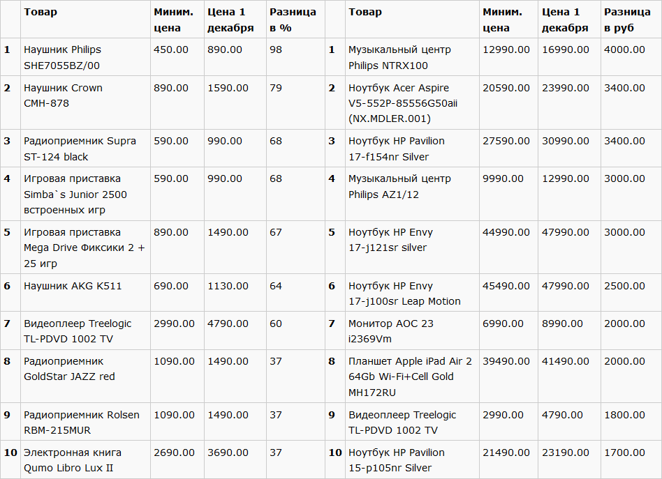
Task: Click the difference value 1700.00
Action: click(624, 453)
